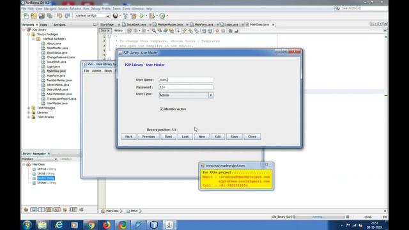Open the default config dropdown
Screen dimensions: 409x230
(92, 15)
